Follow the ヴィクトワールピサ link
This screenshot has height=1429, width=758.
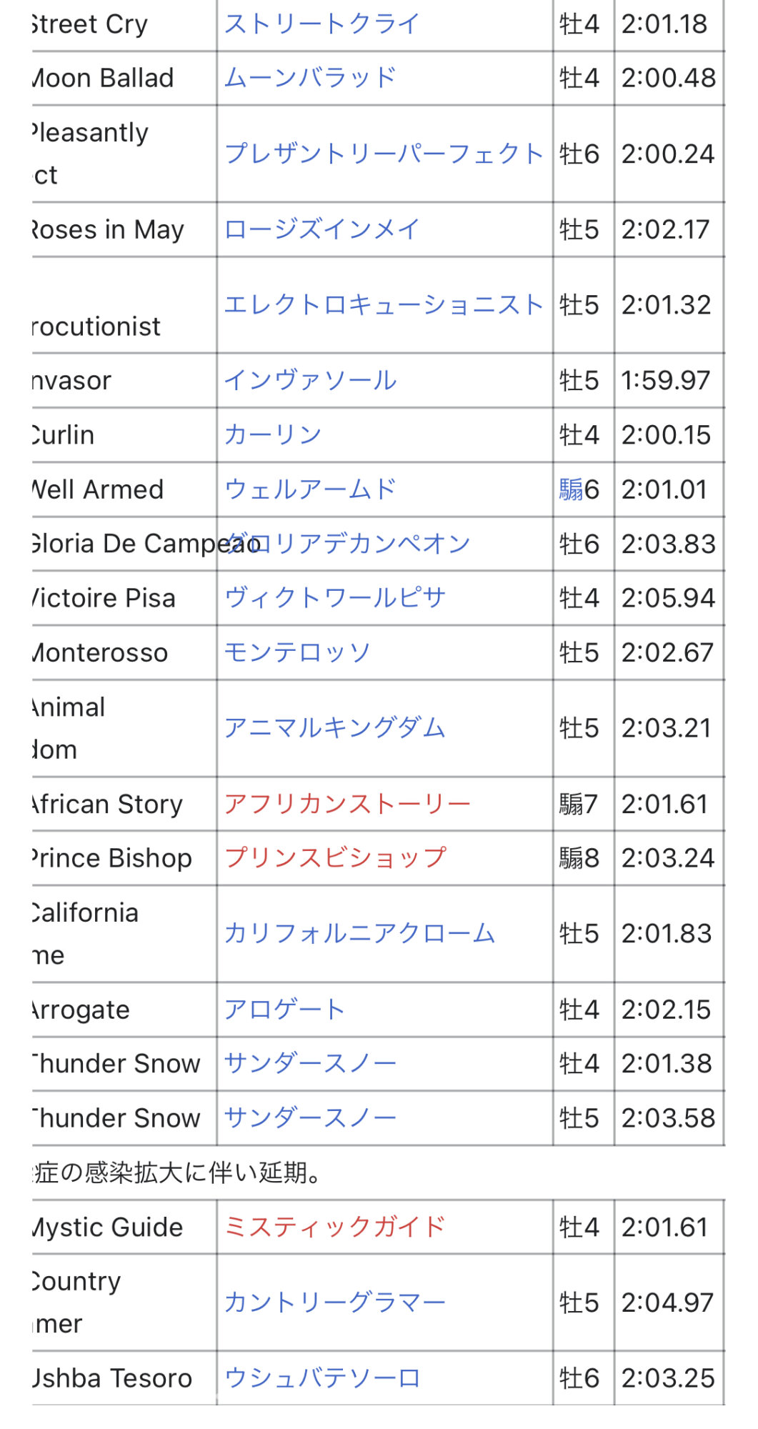(335, 598)
